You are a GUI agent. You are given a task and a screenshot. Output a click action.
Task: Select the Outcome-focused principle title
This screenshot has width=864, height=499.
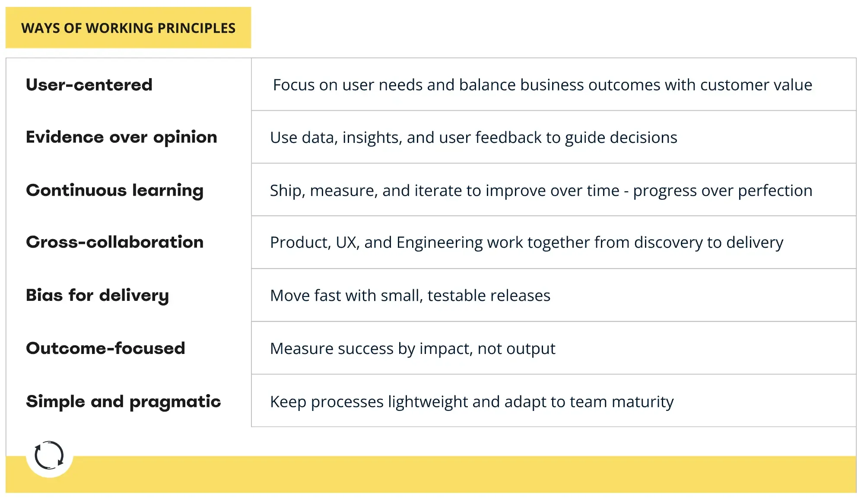click(105, 348)
